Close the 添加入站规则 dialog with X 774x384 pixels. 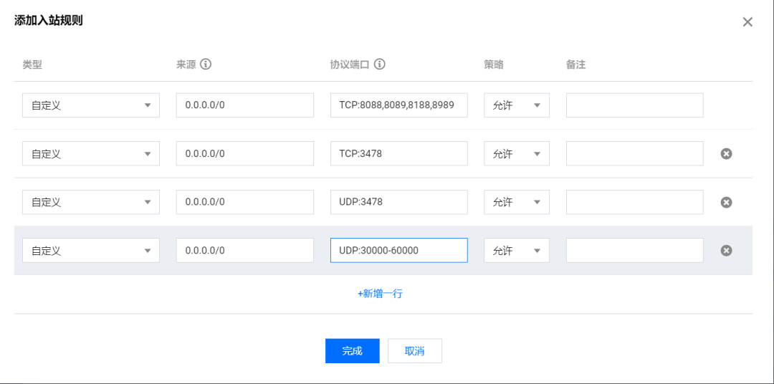tap(747, 21)
